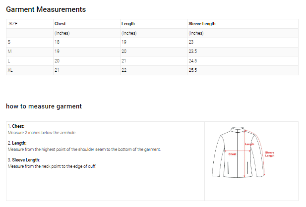Click the Sleeve Length column header
306x207 pixels.
click(x=202, y=24)
